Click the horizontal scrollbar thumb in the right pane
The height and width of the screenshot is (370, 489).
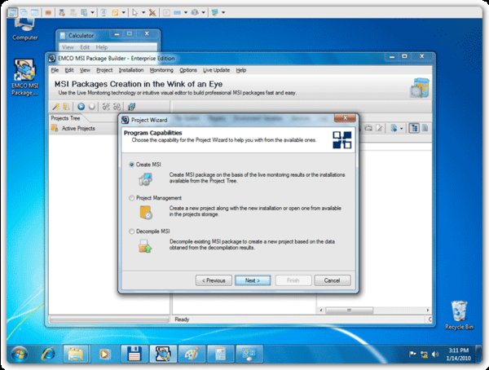[350, 311]
